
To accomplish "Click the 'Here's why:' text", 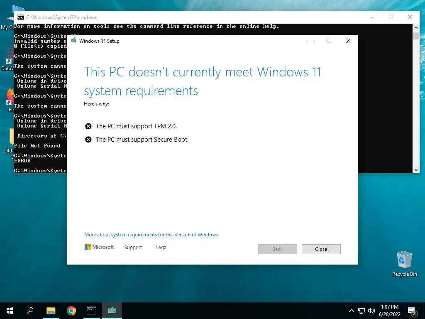I will tap(96, 104).
